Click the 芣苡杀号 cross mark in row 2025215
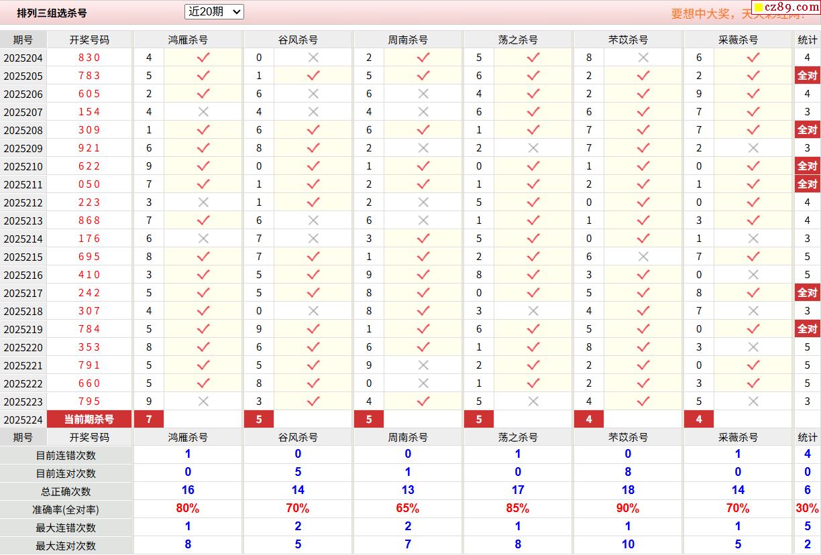 [x=643, y=257]
